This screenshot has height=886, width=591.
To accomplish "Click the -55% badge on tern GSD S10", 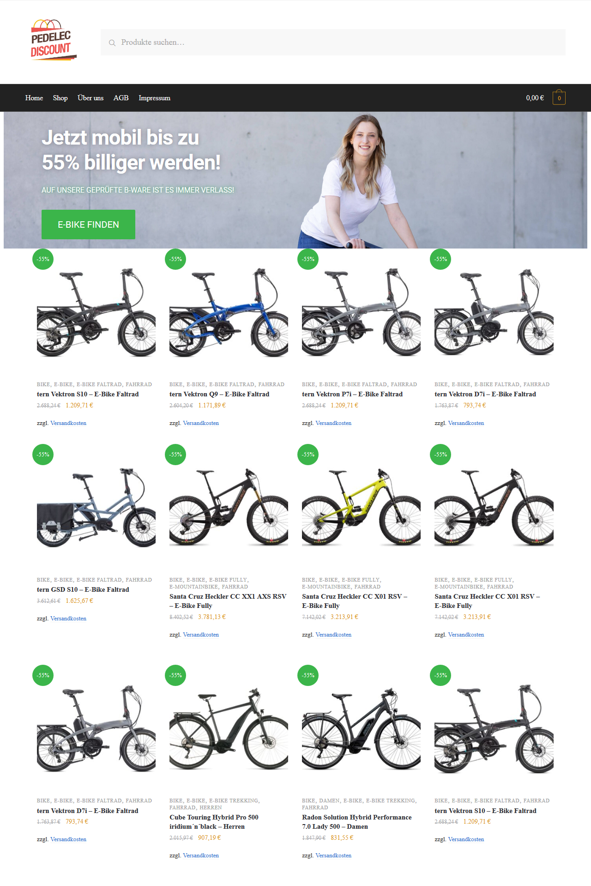I will 43,455.
